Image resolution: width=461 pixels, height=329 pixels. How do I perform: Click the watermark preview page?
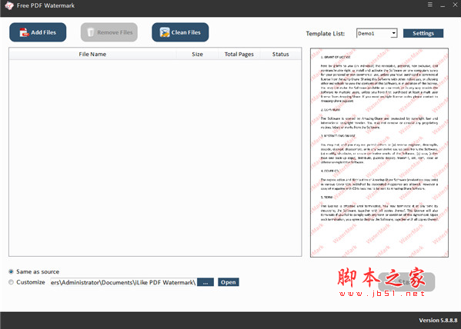(379, 152)
